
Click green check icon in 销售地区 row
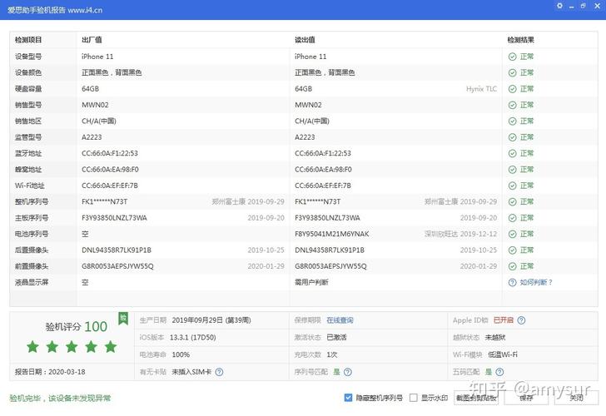[x=513, y=121]
